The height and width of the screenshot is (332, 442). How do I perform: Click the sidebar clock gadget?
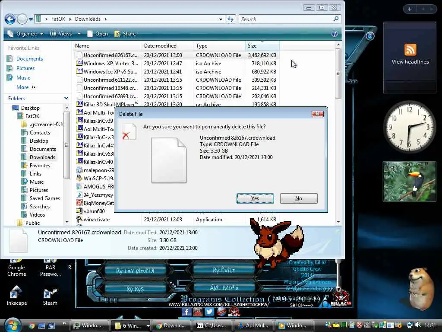410,127
